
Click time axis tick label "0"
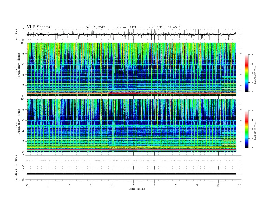pyautogui.click(x=27, y=185)
